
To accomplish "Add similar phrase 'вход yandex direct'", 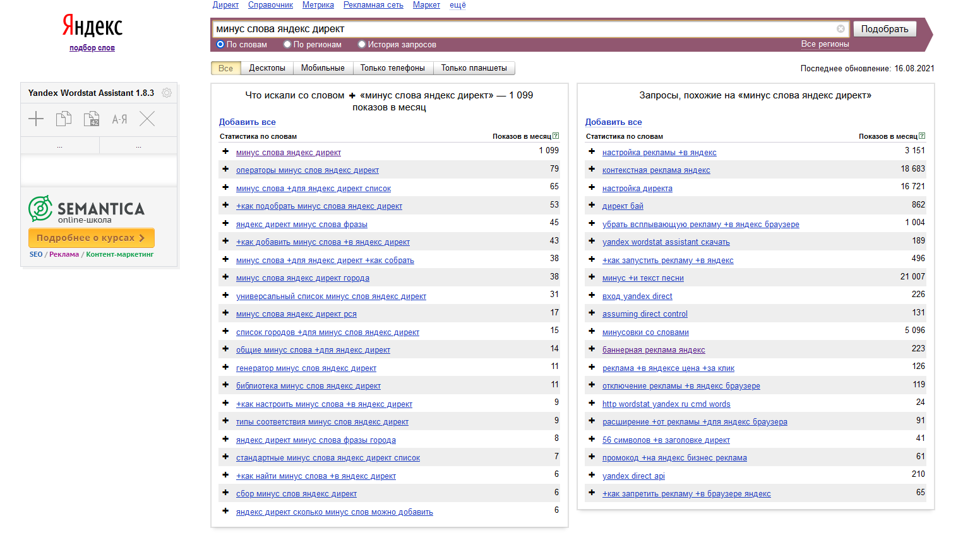I will click(592, 295).
